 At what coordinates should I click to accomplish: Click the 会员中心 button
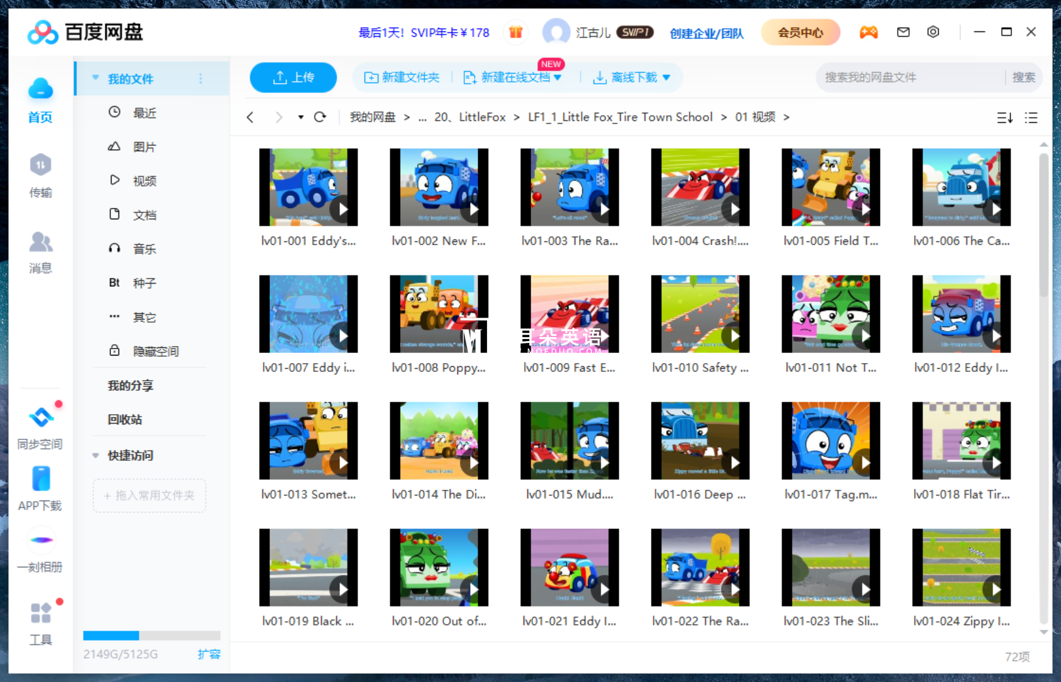tap(800, 32)
